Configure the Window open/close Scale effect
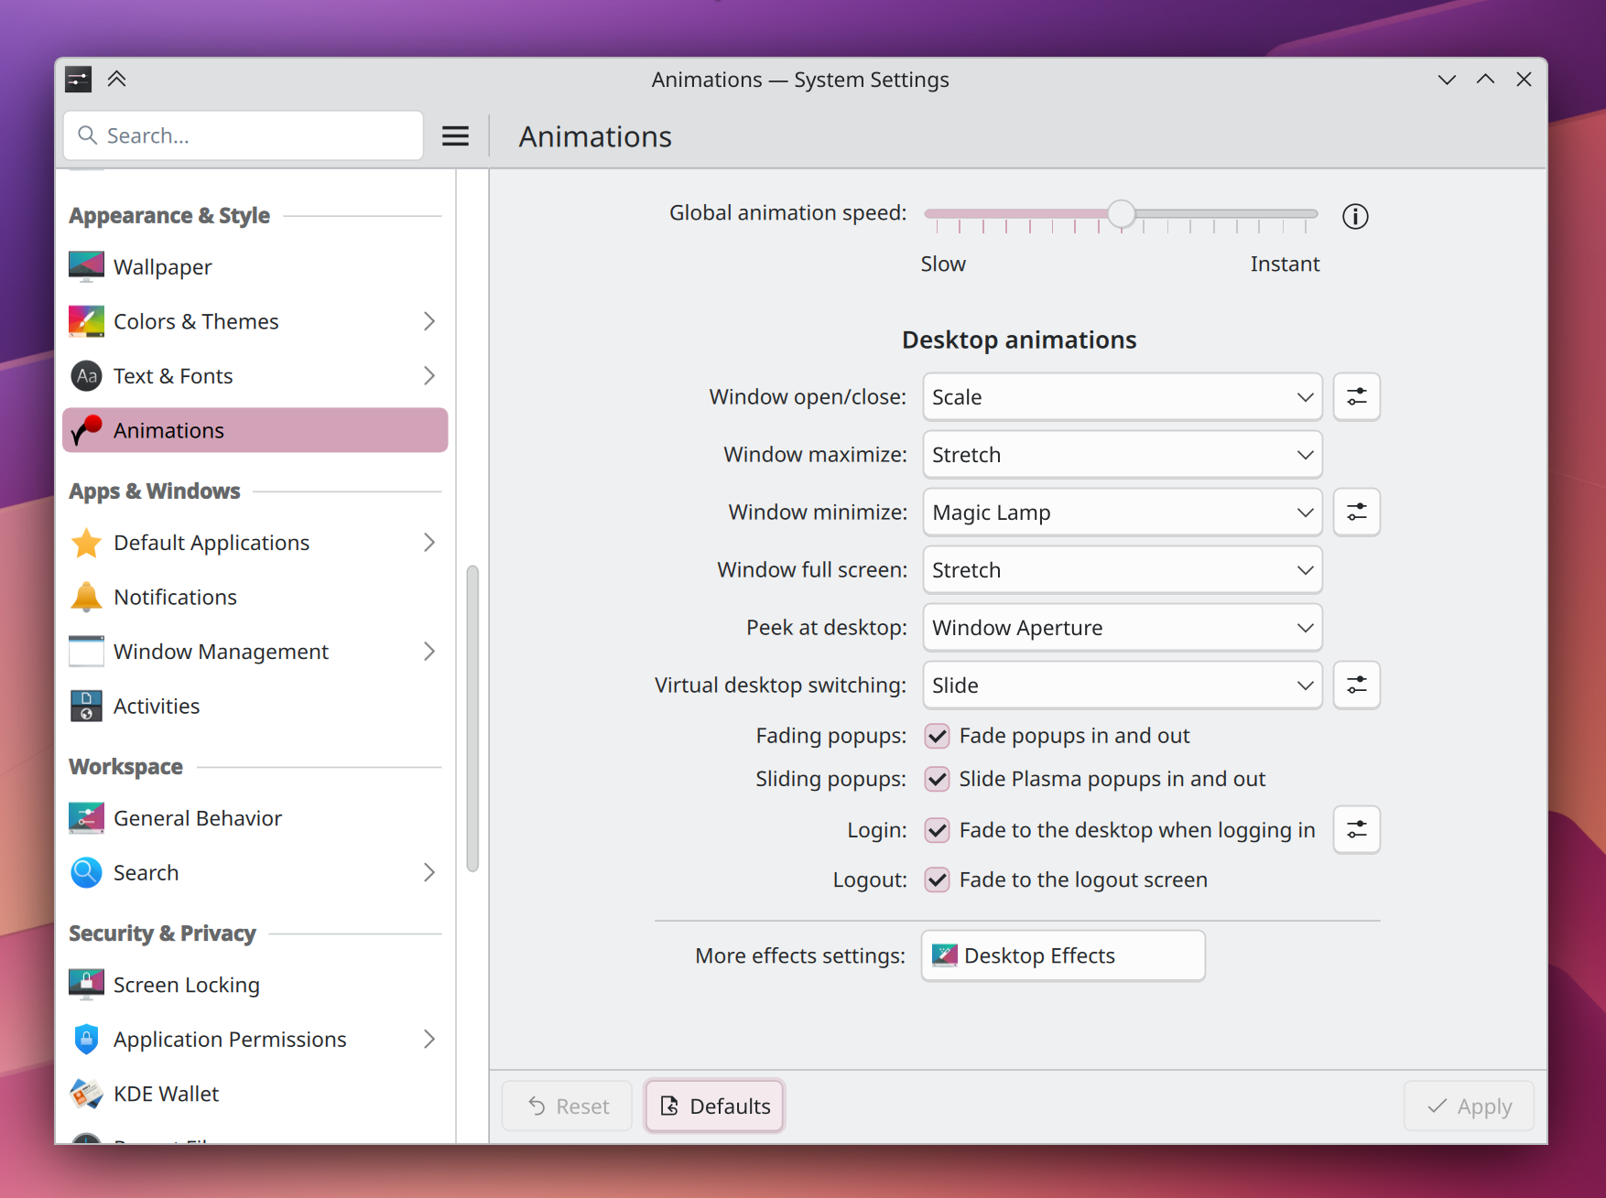Viewport: 1606px width, 1198px height. [1356, 397]
